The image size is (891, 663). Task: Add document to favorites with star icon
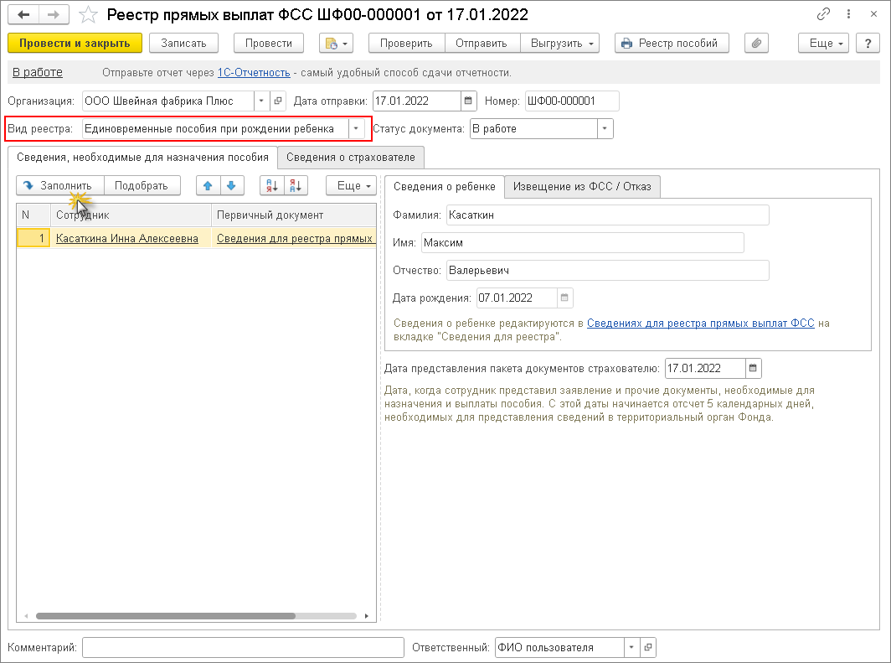tap(87, 15)
